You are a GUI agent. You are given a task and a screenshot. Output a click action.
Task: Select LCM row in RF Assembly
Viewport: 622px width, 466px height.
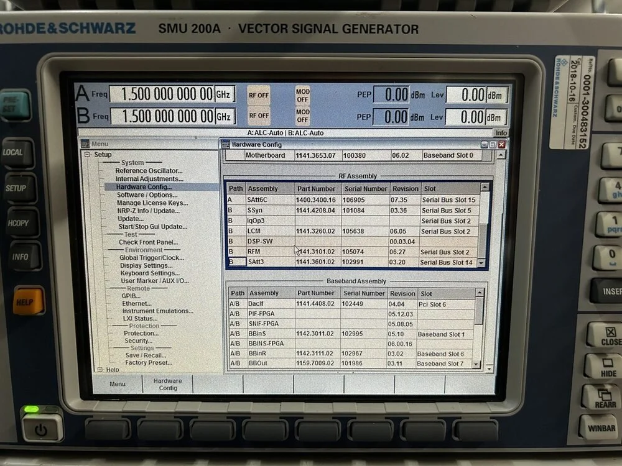(352, 231)
